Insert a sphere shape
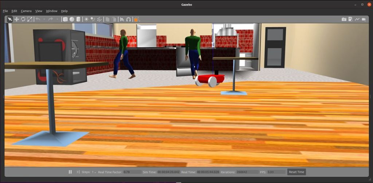This screenshot has width=373, height=183. pos(72,19)
